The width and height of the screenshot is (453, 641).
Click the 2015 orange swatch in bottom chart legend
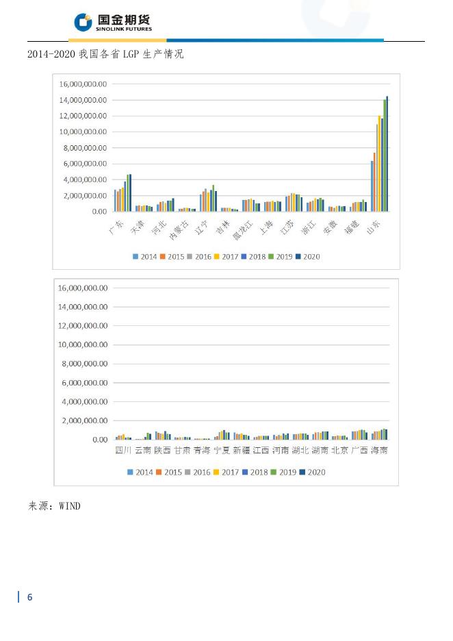[159, 472]
